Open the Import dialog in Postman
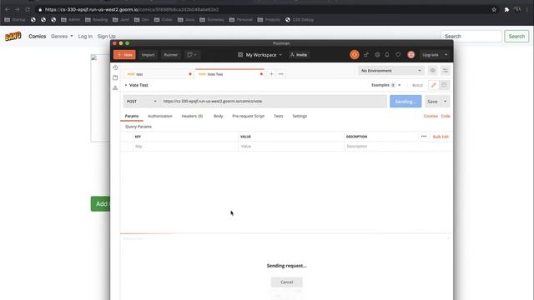 click(x=149, y=55)
